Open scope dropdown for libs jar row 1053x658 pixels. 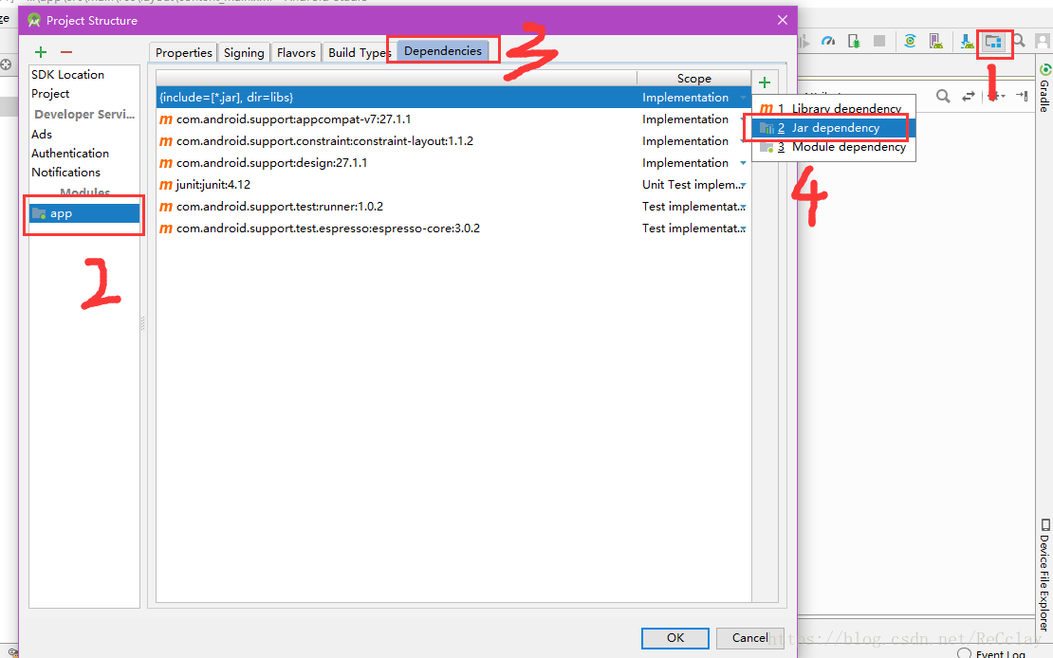pyautogui.click(x=743, y=98)
